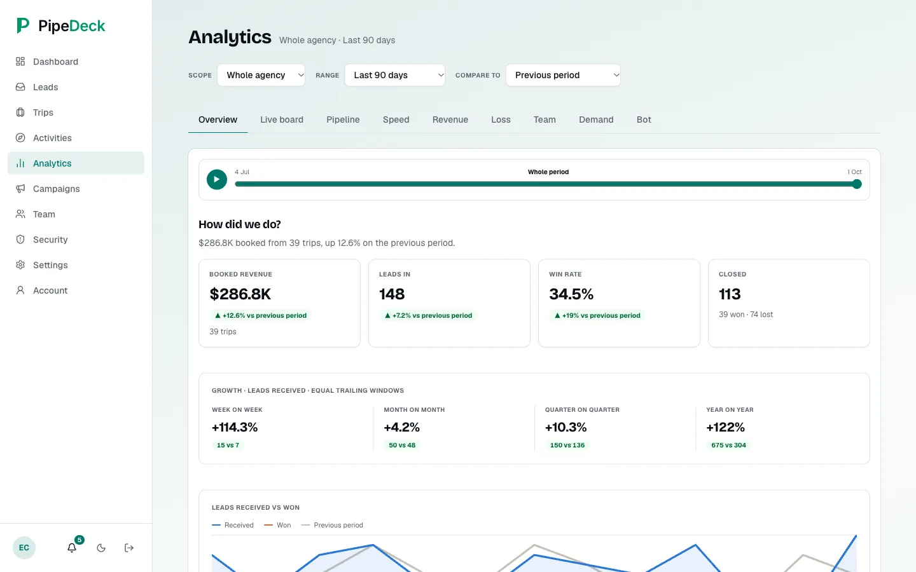Toggle Received series in chart legend
This screenshot has height=572, width=916.
click(233, 525)
